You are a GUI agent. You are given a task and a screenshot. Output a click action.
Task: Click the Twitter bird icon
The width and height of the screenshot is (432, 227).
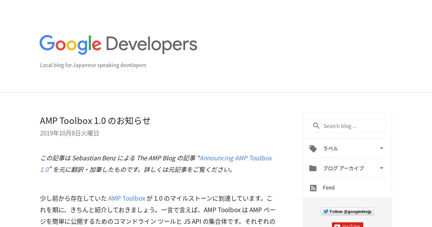(x=325, y=212)
